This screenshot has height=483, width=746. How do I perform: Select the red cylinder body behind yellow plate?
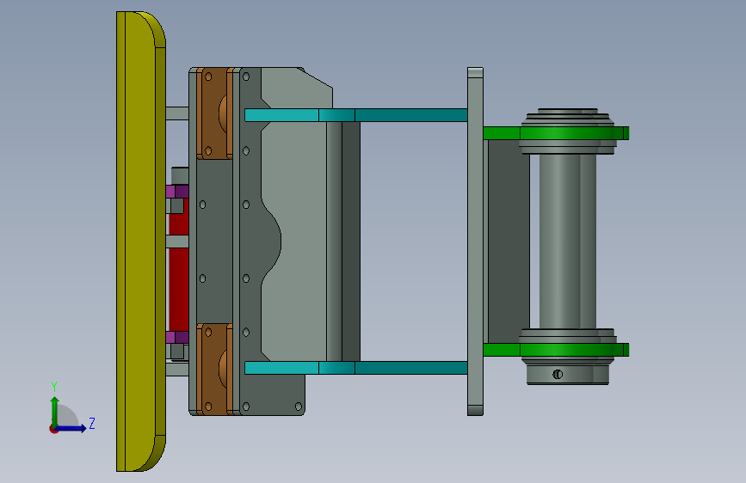[179, 289]
